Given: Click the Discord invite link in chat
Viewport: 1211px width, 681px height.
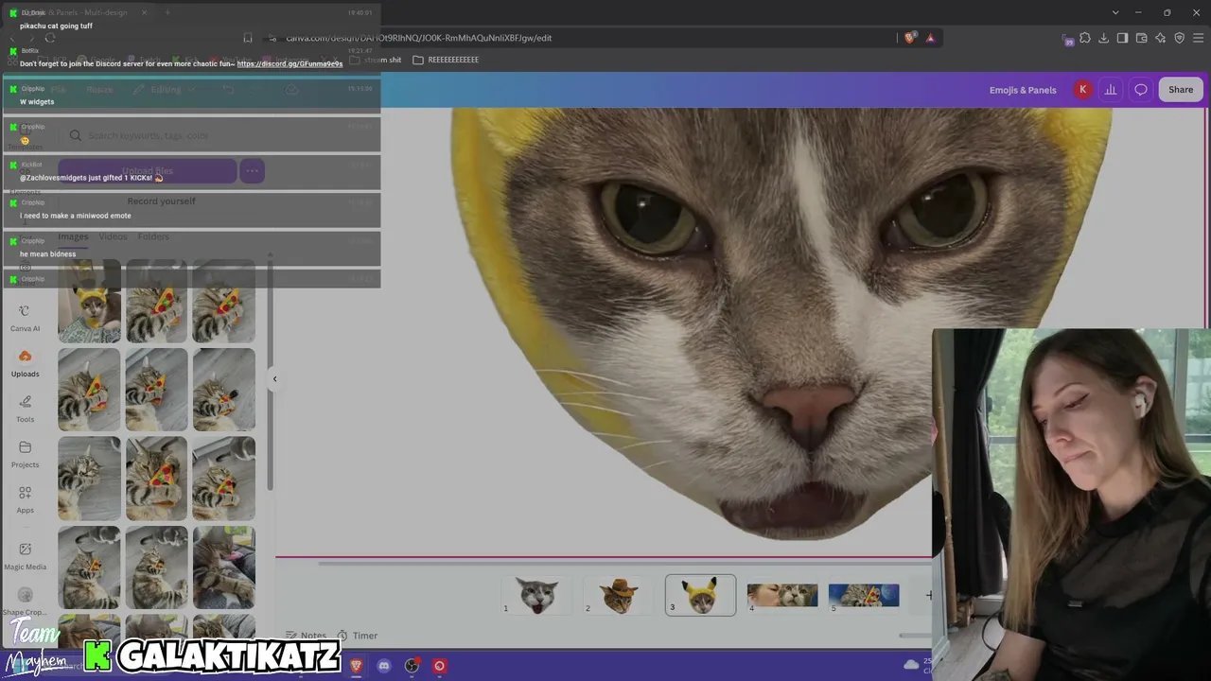Looking at the screenshot, I should point(290,63).
